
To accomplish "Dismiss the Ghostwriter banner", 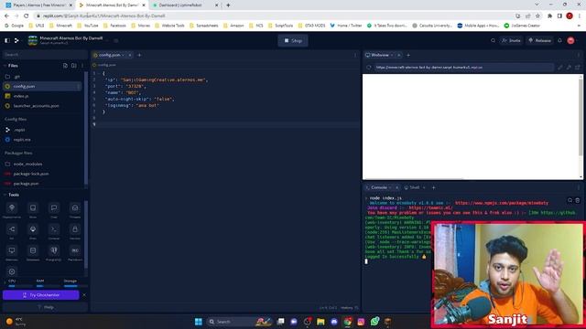I will [84, 295].
